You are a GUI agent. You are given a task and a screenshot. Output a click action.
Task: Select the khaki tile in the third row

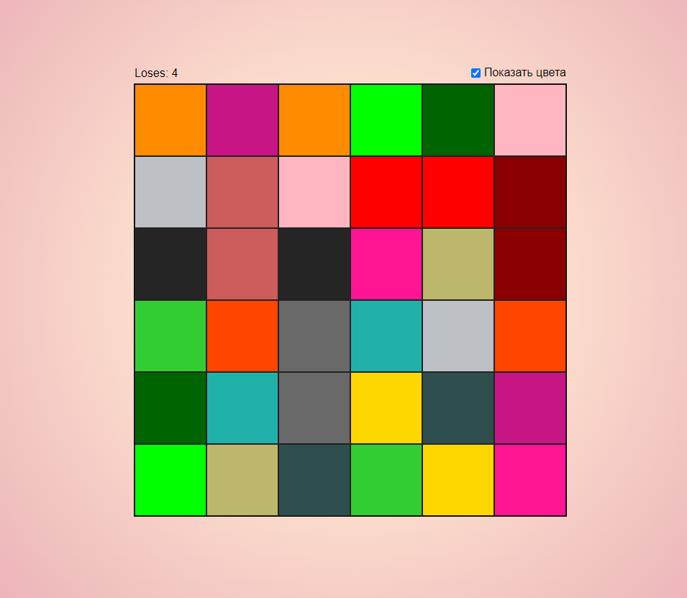pos(458,263)
